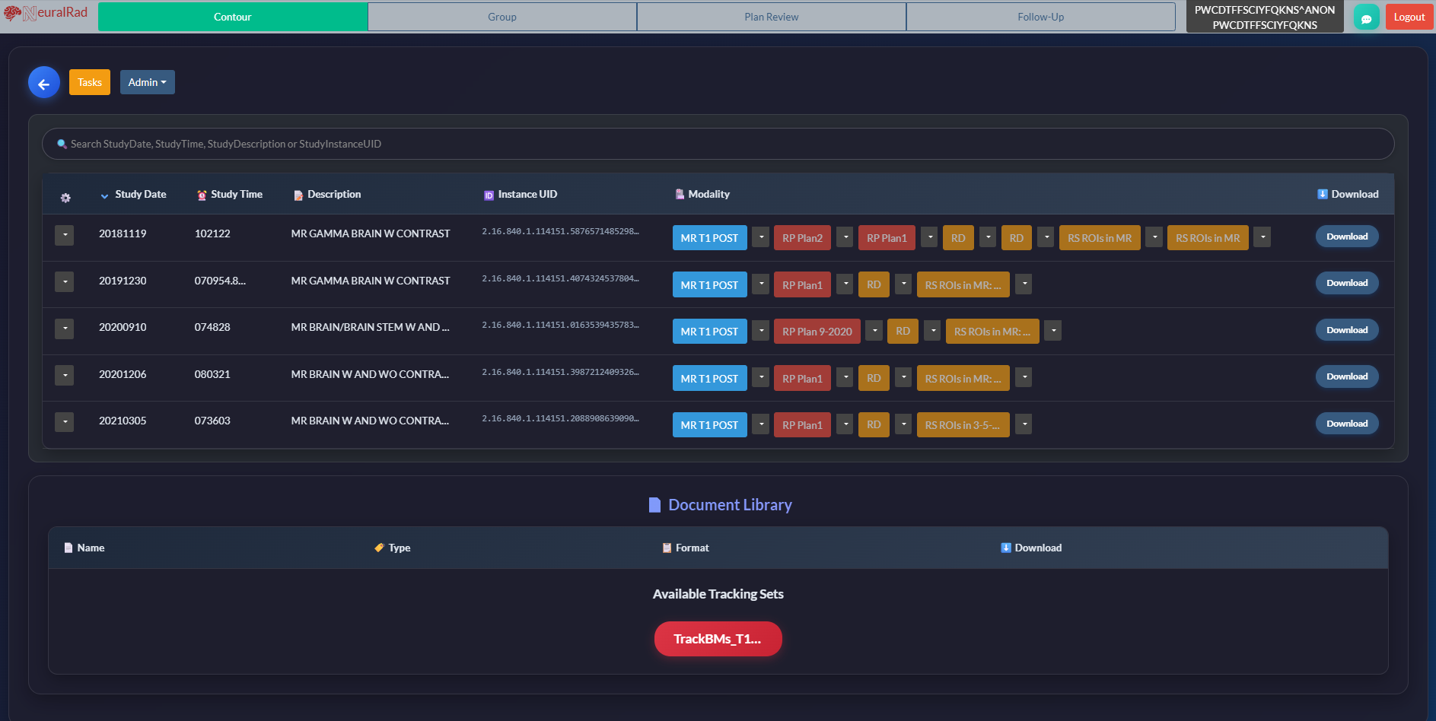The width and height of the screenshot is (1436, 721).
Task: Download the 20181119 MR GAMMA BRAIN study
Action: (1347, 237)
